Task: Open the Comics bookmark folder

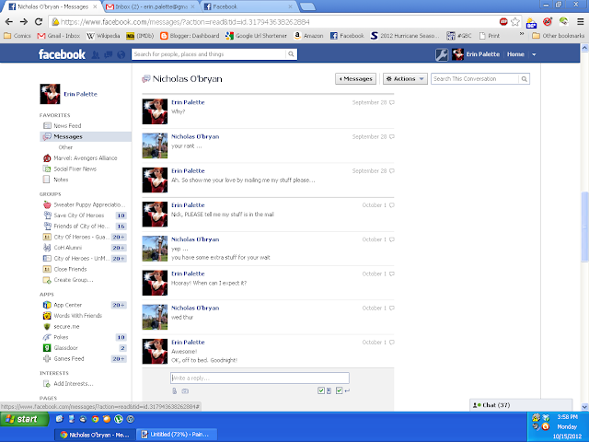Action: 17,36
